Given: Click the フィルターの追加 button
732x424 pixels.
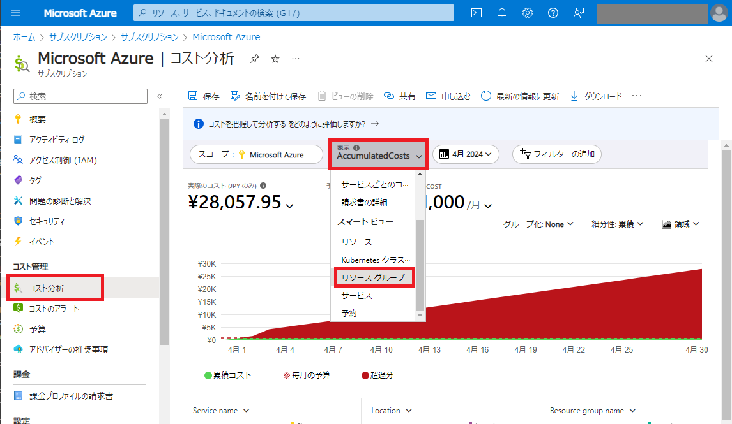Looking at the screenshot, I should (557, 154).
